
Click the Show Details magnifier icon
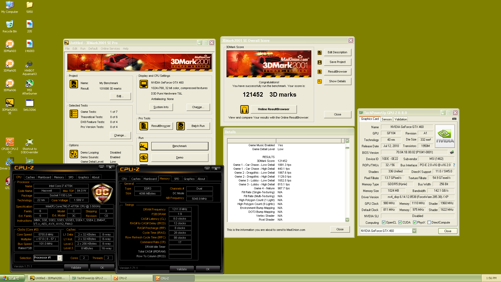click(320, 81)
